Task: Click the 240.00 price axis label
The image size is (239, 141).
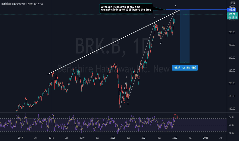Action: (x=232, y=58)
